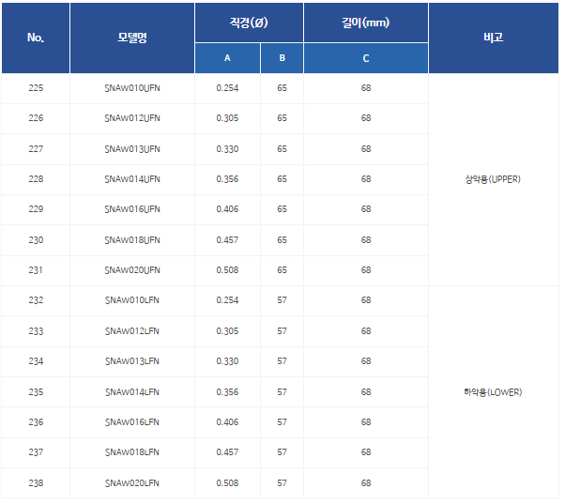Image resolution: width=565 pixels, height=504 pixels.
Task: Click the 하악용(LOWER) remark cell
Action: 493,392
